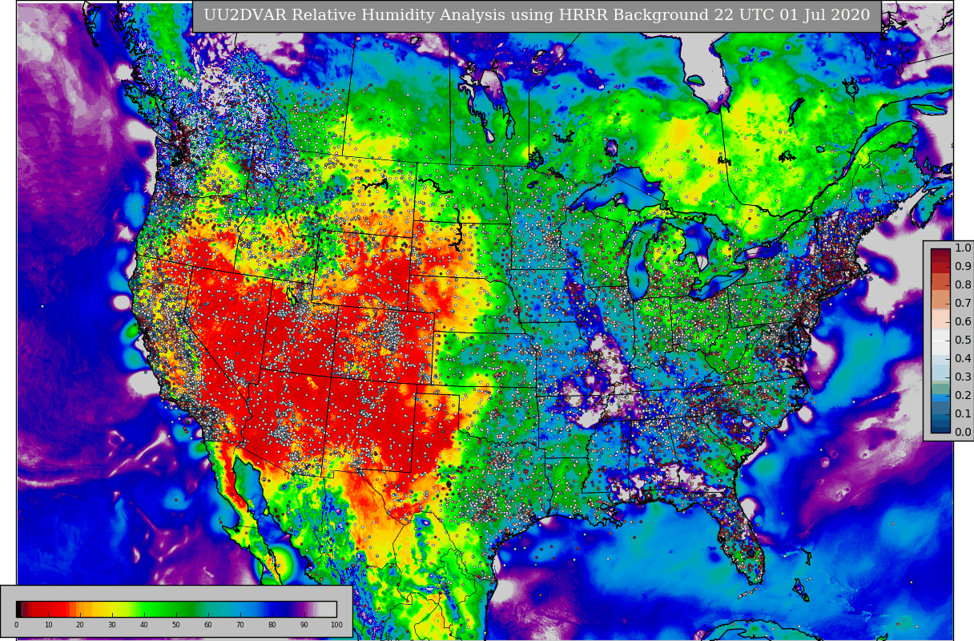Click the 0.4 label on the vertical colorbar
Screen dimensions: 974x641
pos(963,358)
